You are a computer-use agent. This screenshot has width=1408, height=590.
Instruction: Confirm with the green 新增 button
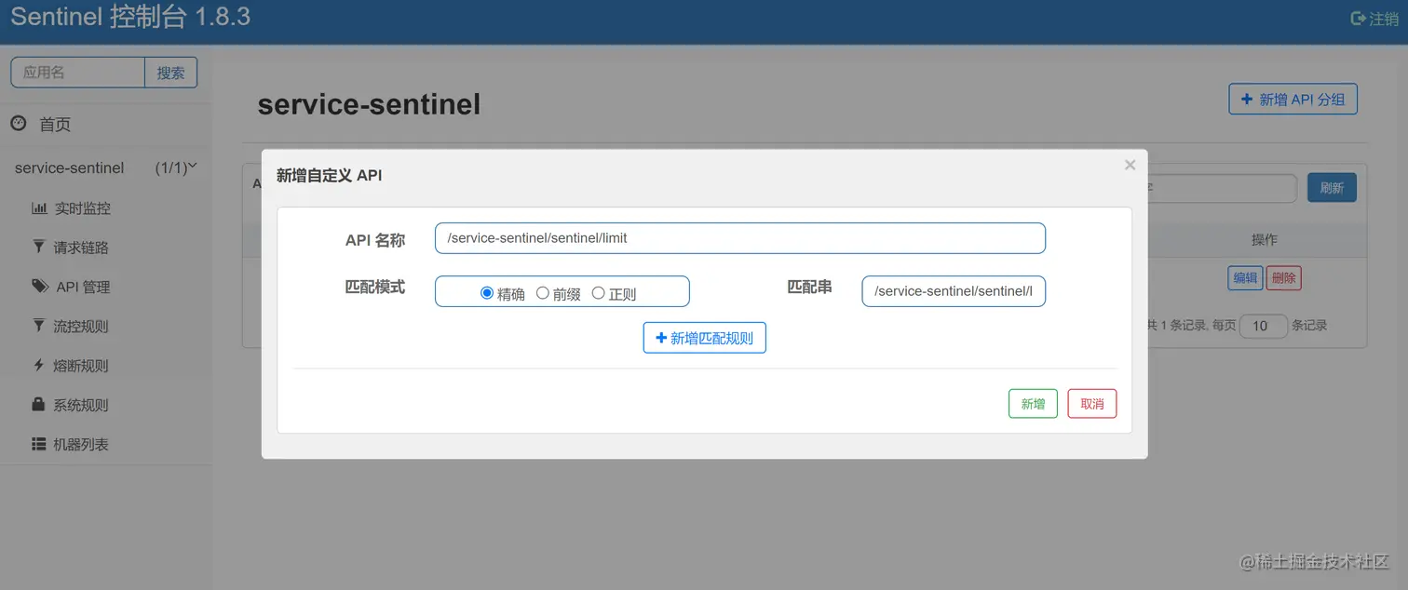tap(1033, 404)
